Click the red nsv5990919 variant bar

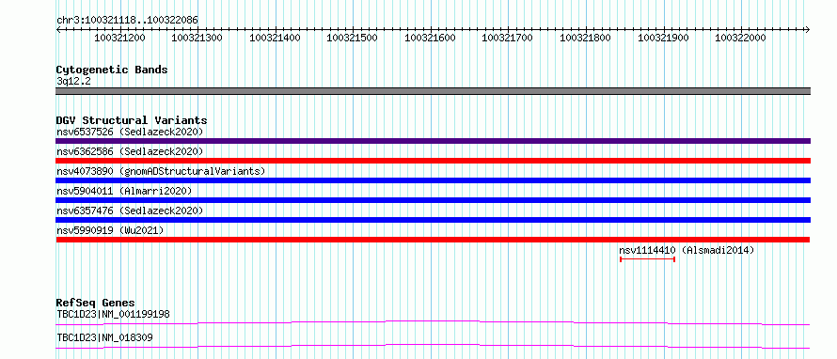point(433,240)
